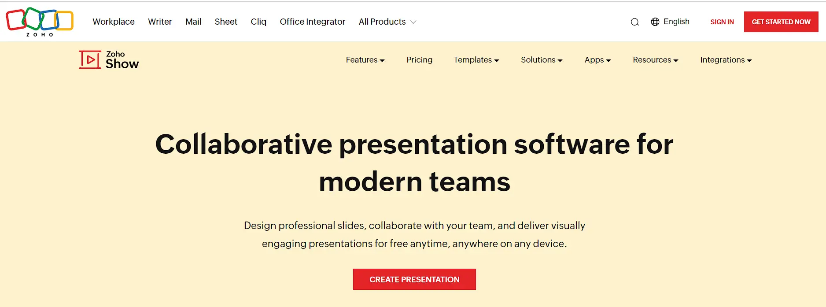Open the Integrations dropdown
Image resolution: width=826 pixels, height=307 pixels.
726,60
